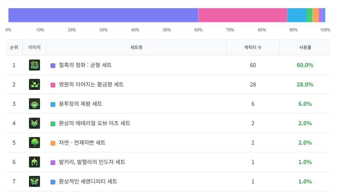The height and width of the screenshot is (195, 337).
Task: Click the orange swatch beside 자연 - 천재지변
Action: 53,143
